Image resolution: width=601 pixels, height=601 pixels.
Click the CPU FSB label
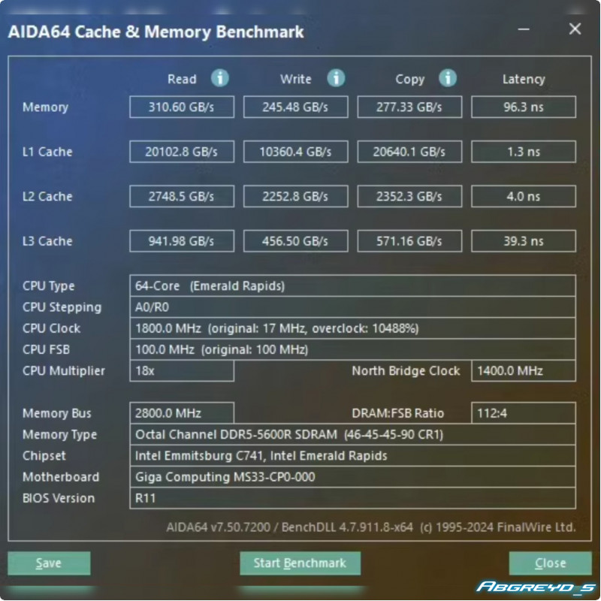coord(47,349)
